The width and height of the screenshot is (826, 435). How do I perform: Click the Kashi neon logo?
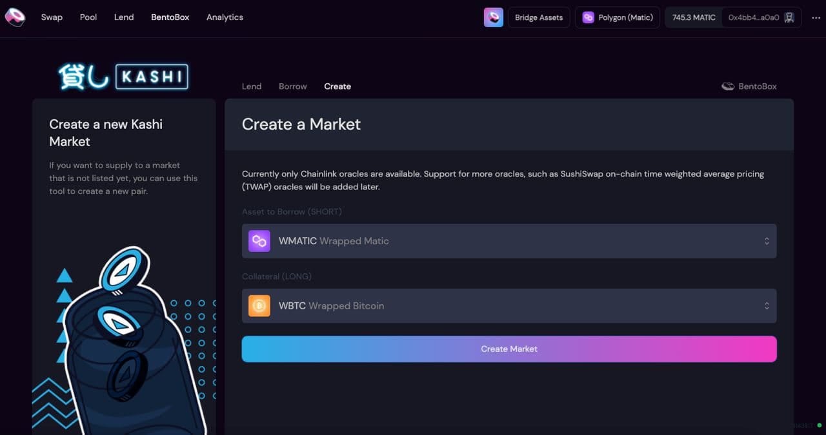coord(123,77)
